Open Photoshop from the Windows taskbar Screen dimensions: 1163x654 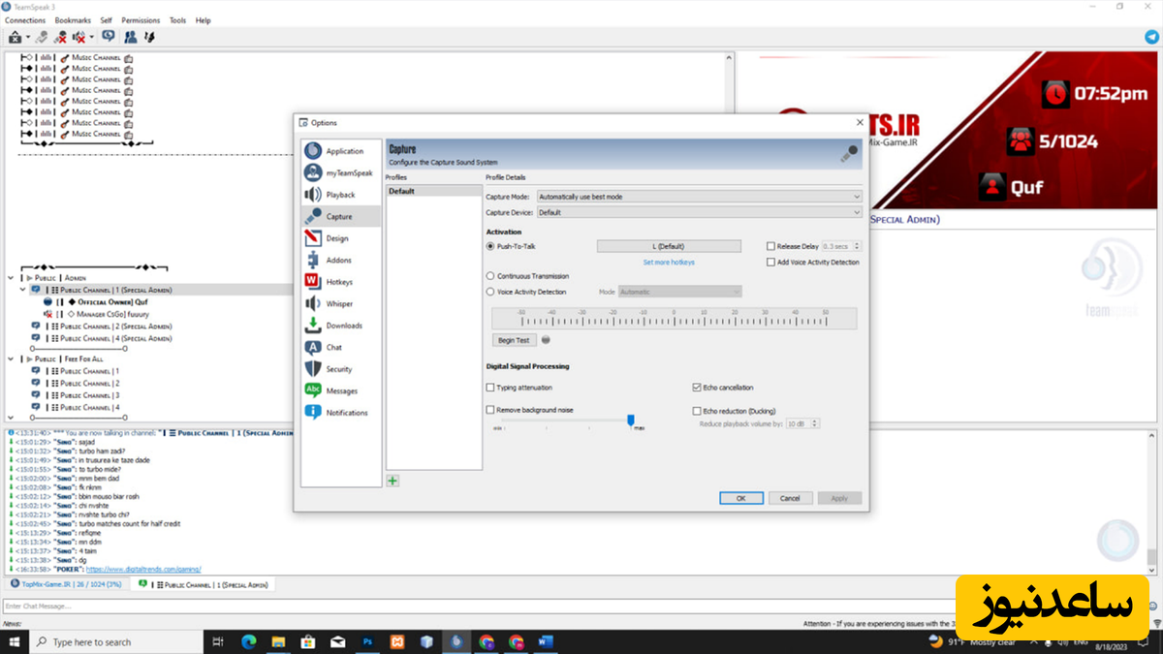367,642
